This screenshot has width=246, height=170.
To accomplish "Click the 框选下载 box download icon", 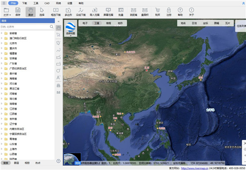I will point(56,11).
